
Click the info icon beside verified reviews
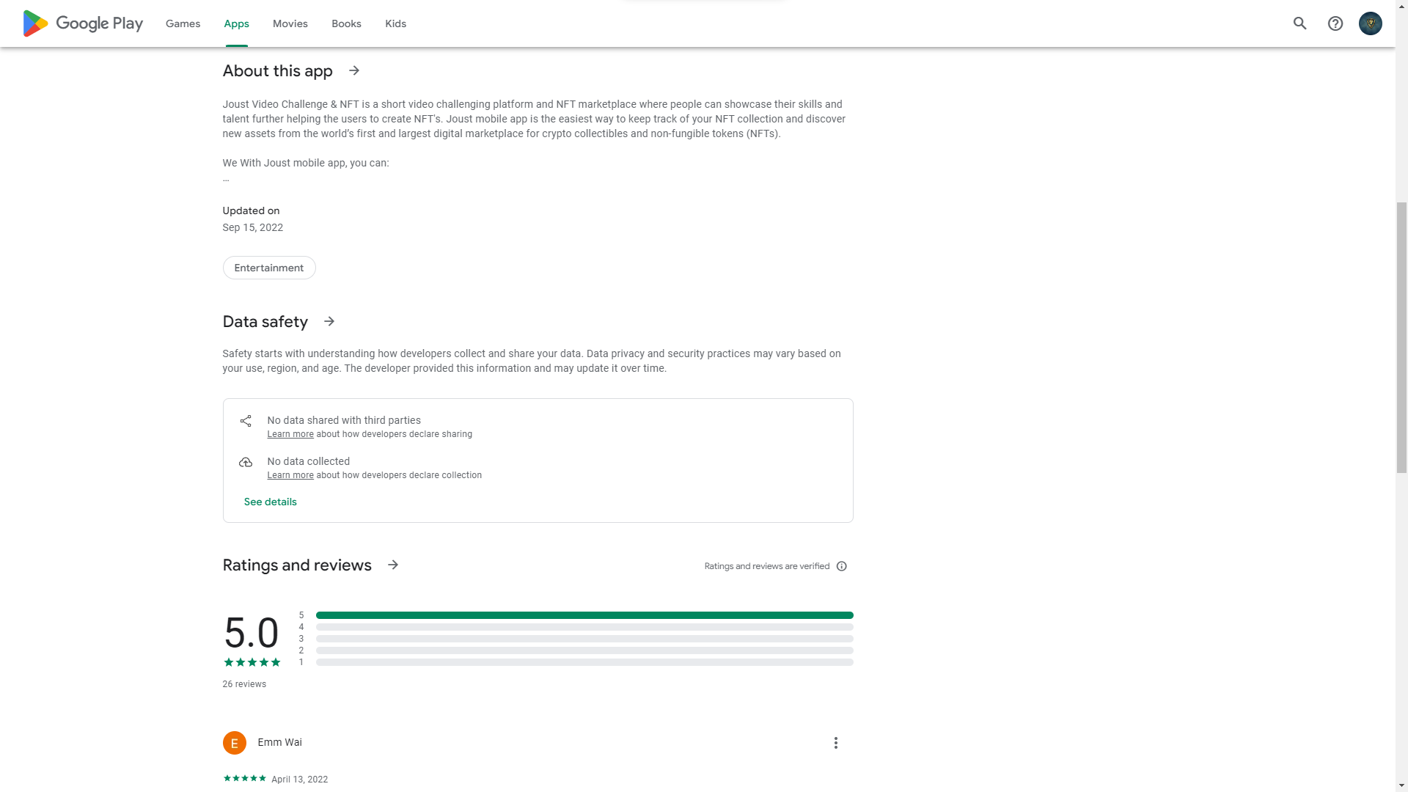(x=842, y=566)
